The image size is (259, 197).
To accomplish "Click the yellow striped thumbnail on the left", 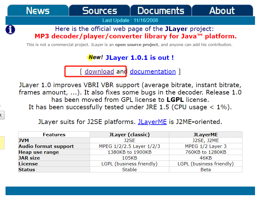I will 2,143.
